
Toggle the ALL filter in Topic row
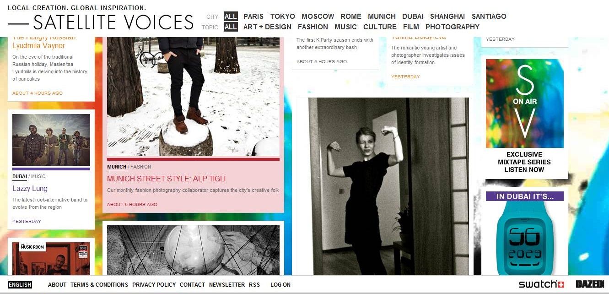(231, 27)
